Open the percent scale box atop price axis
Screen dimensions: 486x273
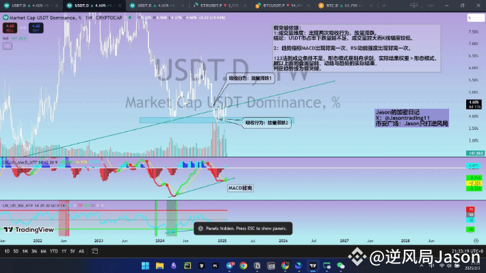click(x=476, y=18)
